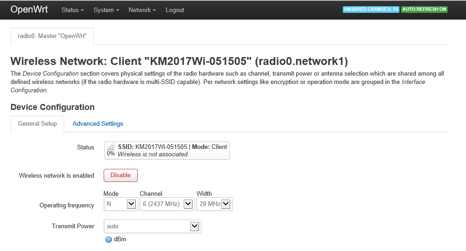
Task: Open the System menu
Action: tap(106, 10)
